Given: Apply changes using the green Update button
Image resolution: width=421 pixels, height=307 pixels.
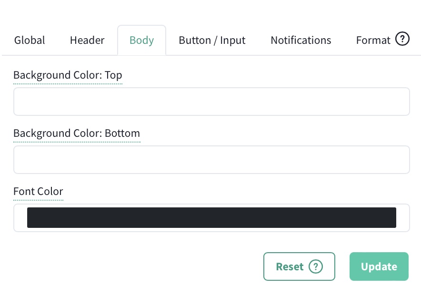Looking at the screenshot, I should pos(379,266).
